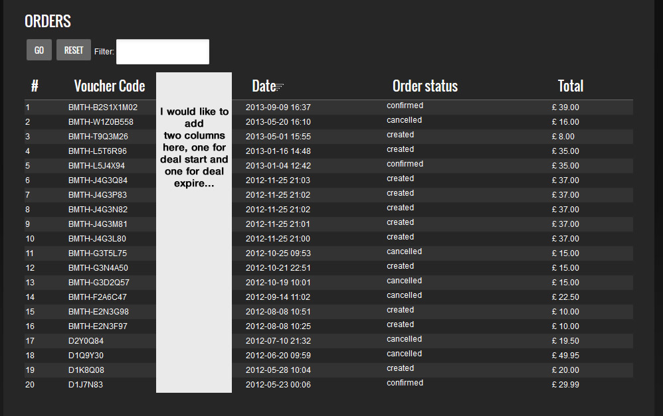Click date 2012-10-25 09:53
Image resolution: width=663 pixels, height=416 pixels.
coord(278,253)
